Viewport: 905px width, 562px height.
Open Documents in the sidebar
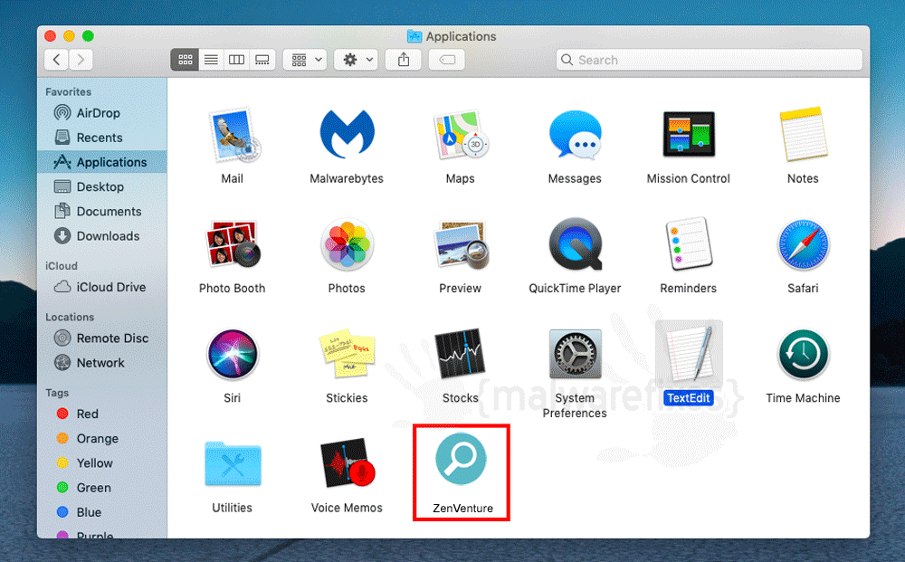click(x=101, y=212)
